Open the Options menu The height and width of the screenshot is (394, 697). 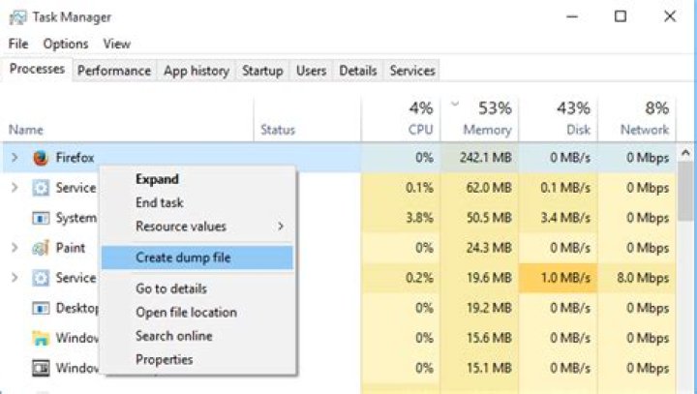coord(66,44)
